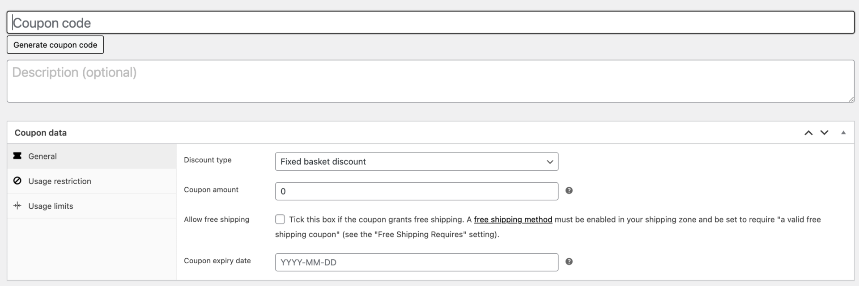
Task: Open the free shipping method link
Action: click(x=513, y=219)
